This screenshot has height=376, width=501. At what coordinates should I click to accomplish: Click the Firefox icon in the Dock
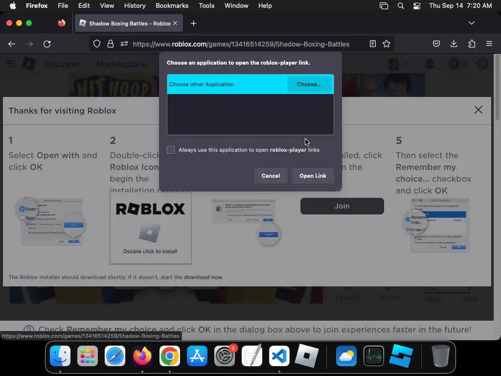pyautogui.click(x=142, y=356)
